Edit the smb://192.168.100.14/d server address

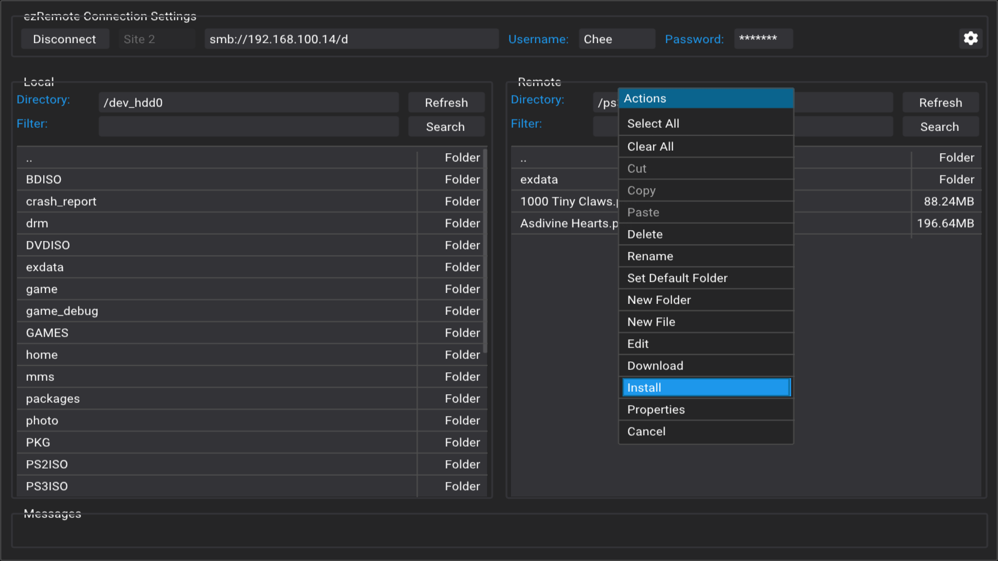pyautogui.click(x=351, y=38)
